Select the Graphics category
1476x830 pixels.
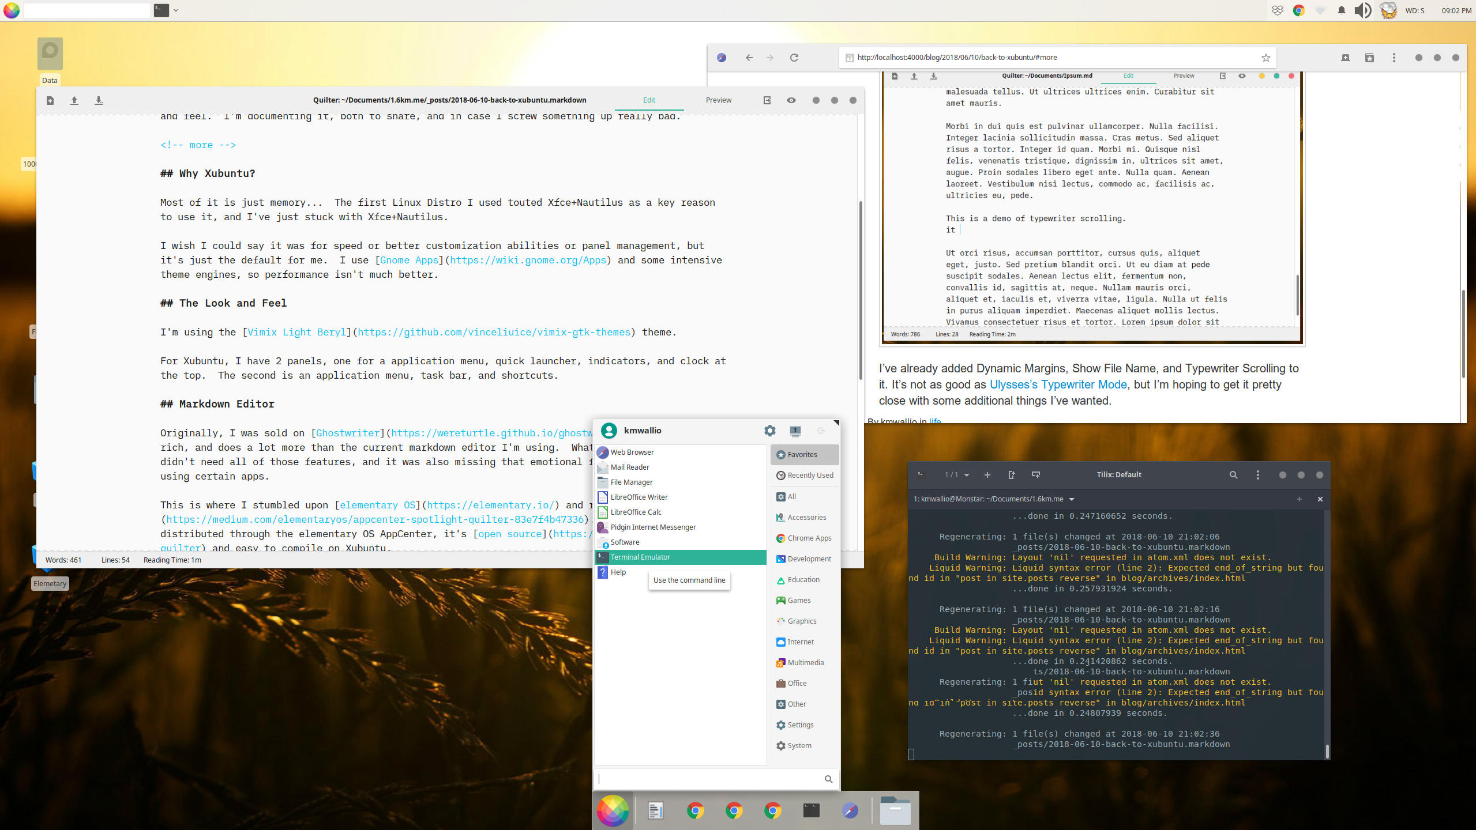point(805,621)
